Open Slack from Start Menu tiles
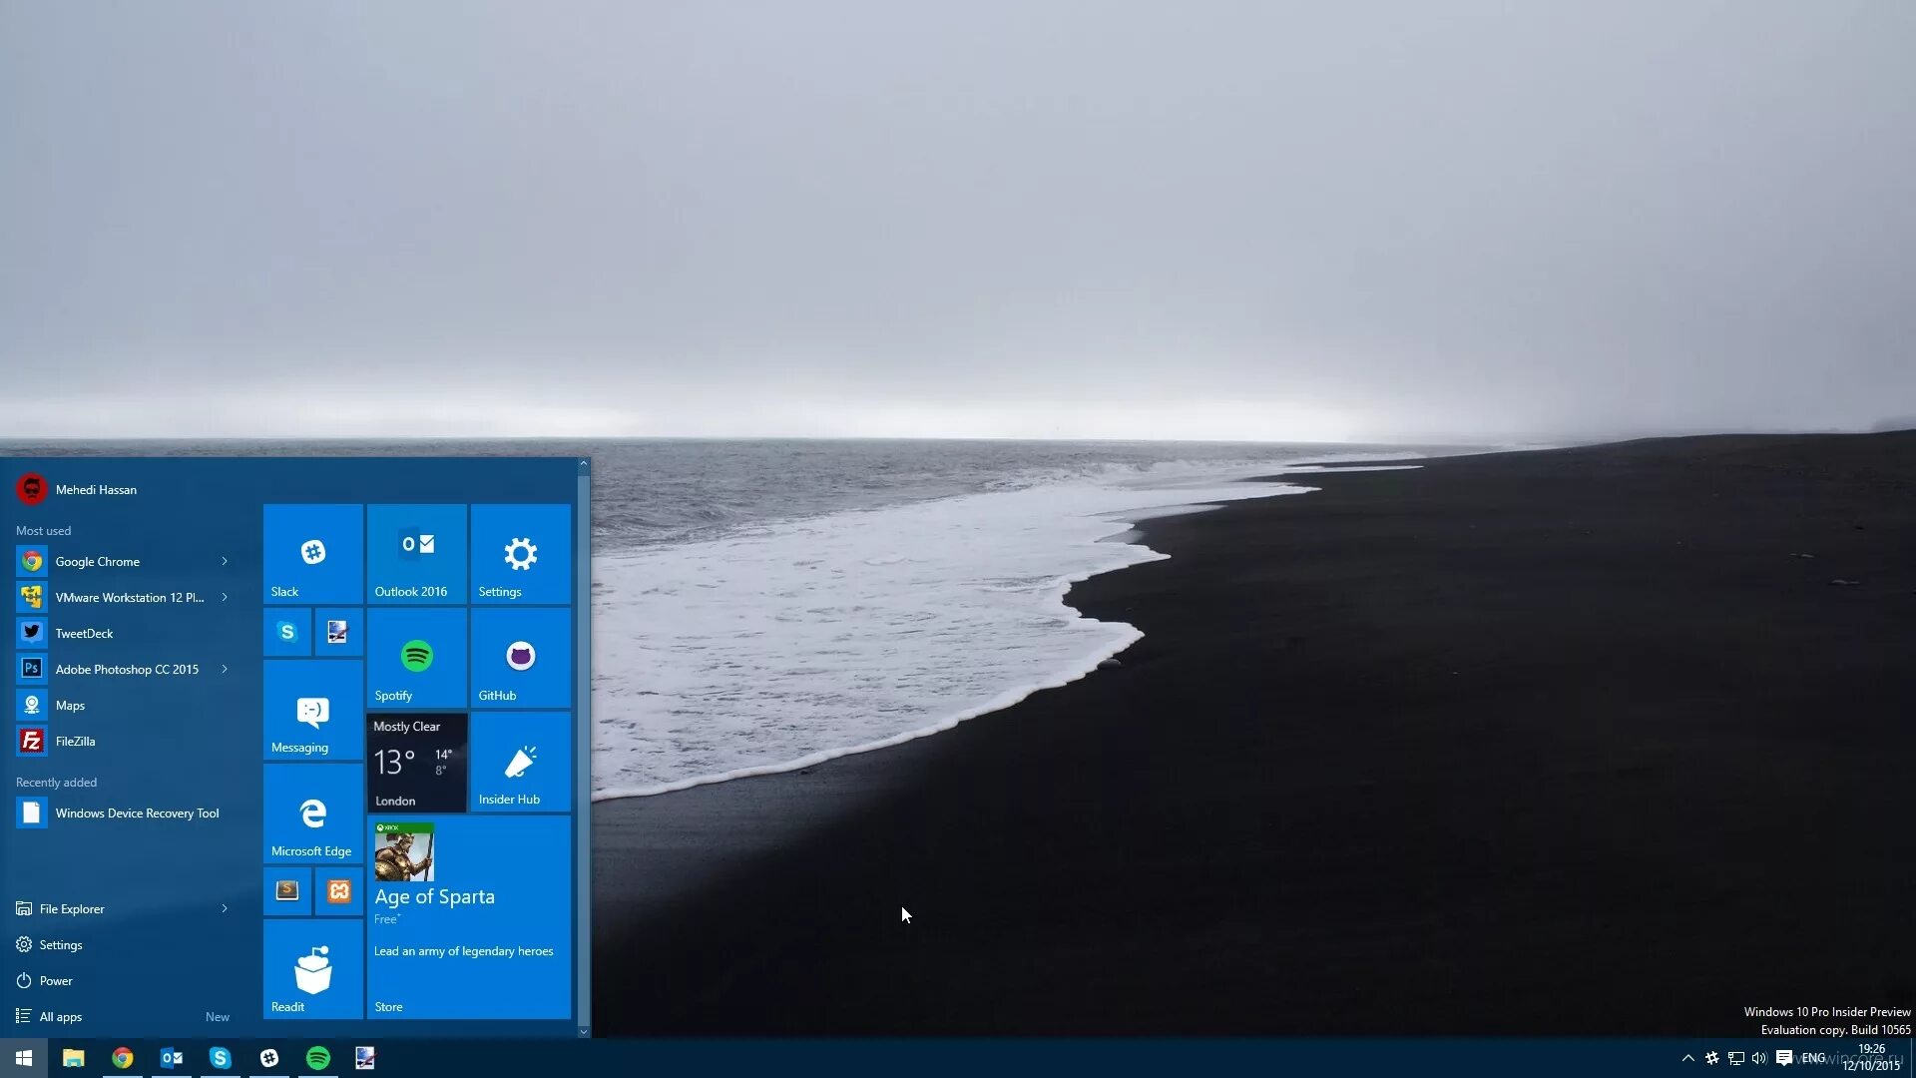 (312, 553)
